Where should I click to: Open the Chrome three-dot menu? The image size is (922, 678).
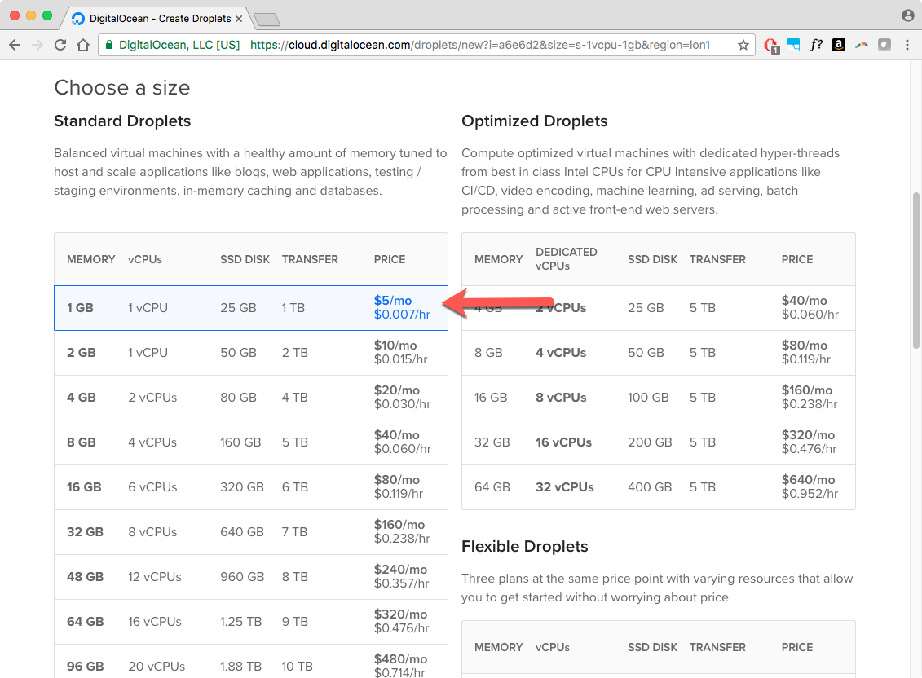(x=907, y=45)
